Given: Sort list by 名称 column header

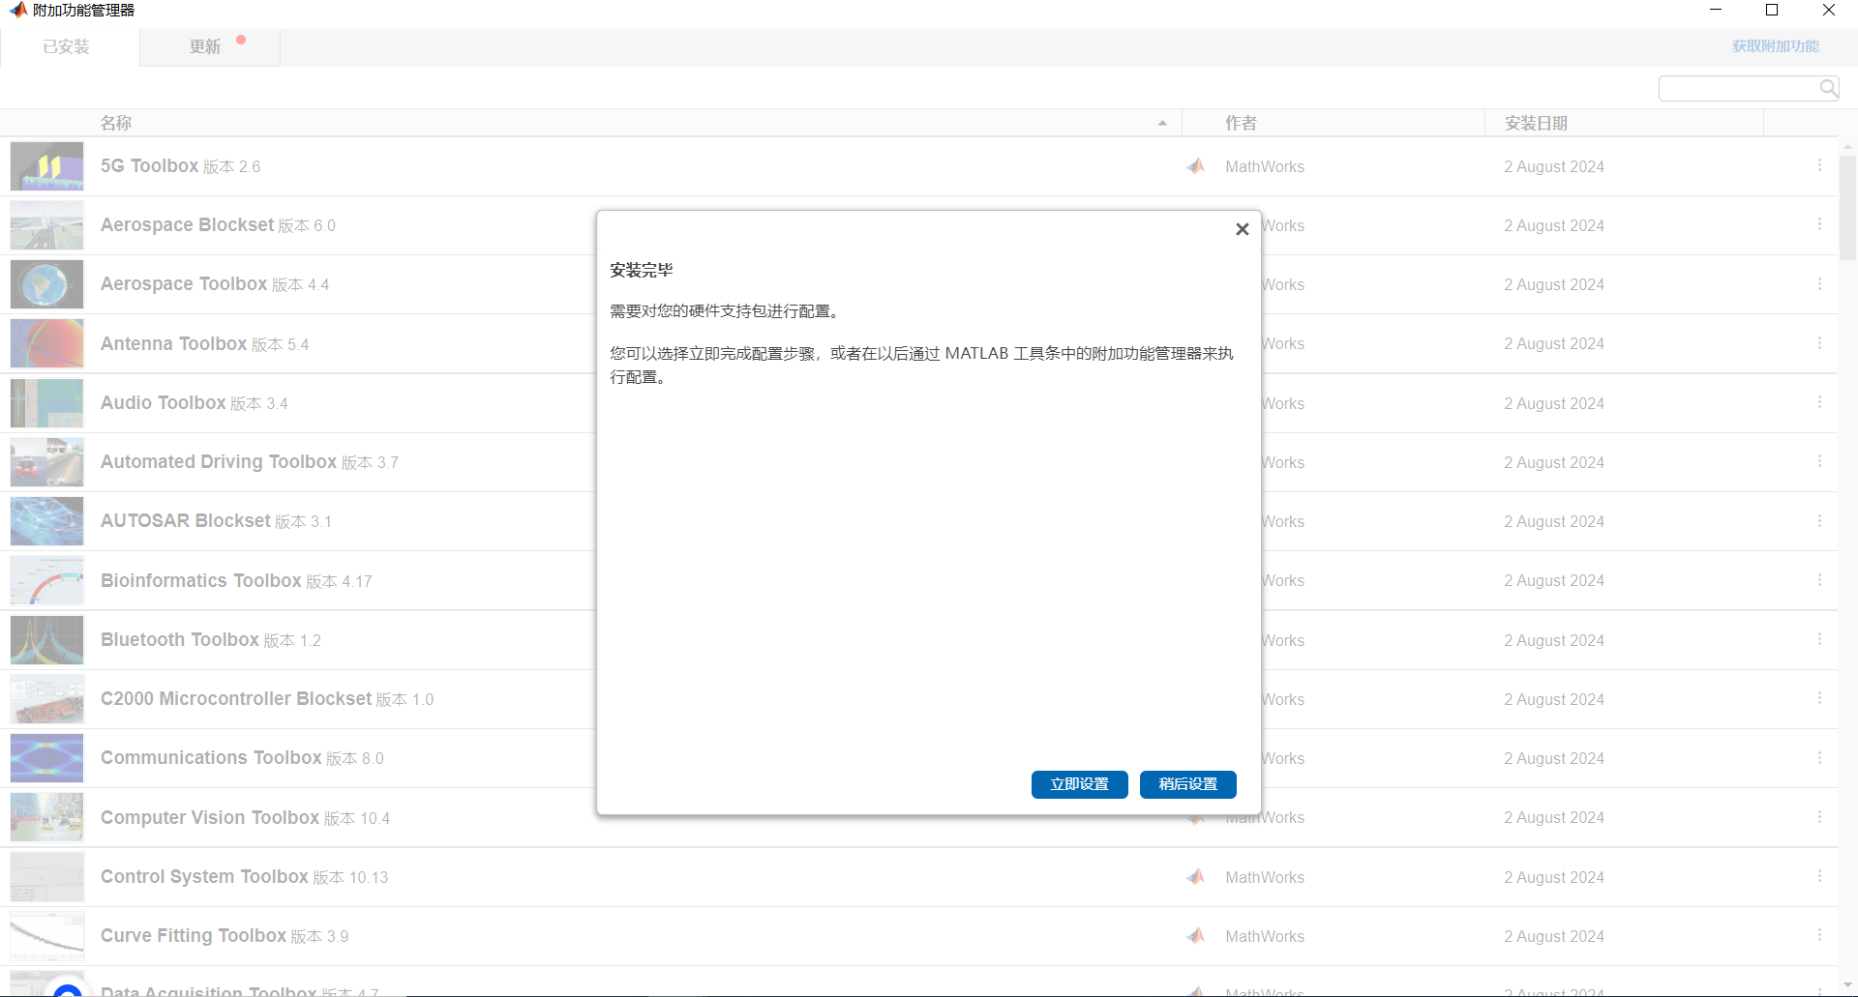Looking at the screenshot, I should (116, 123).
